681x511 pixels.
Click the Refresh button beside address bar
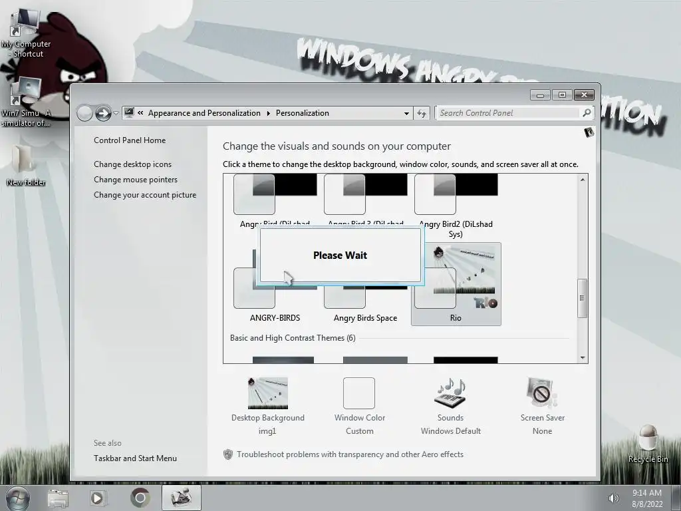(421, 113)
